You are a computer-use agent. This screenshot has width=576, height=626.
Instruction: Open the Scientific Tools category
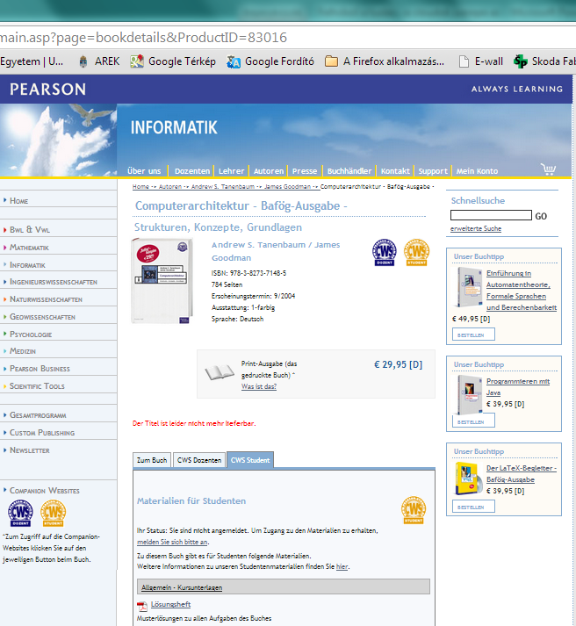click(37, 386)
